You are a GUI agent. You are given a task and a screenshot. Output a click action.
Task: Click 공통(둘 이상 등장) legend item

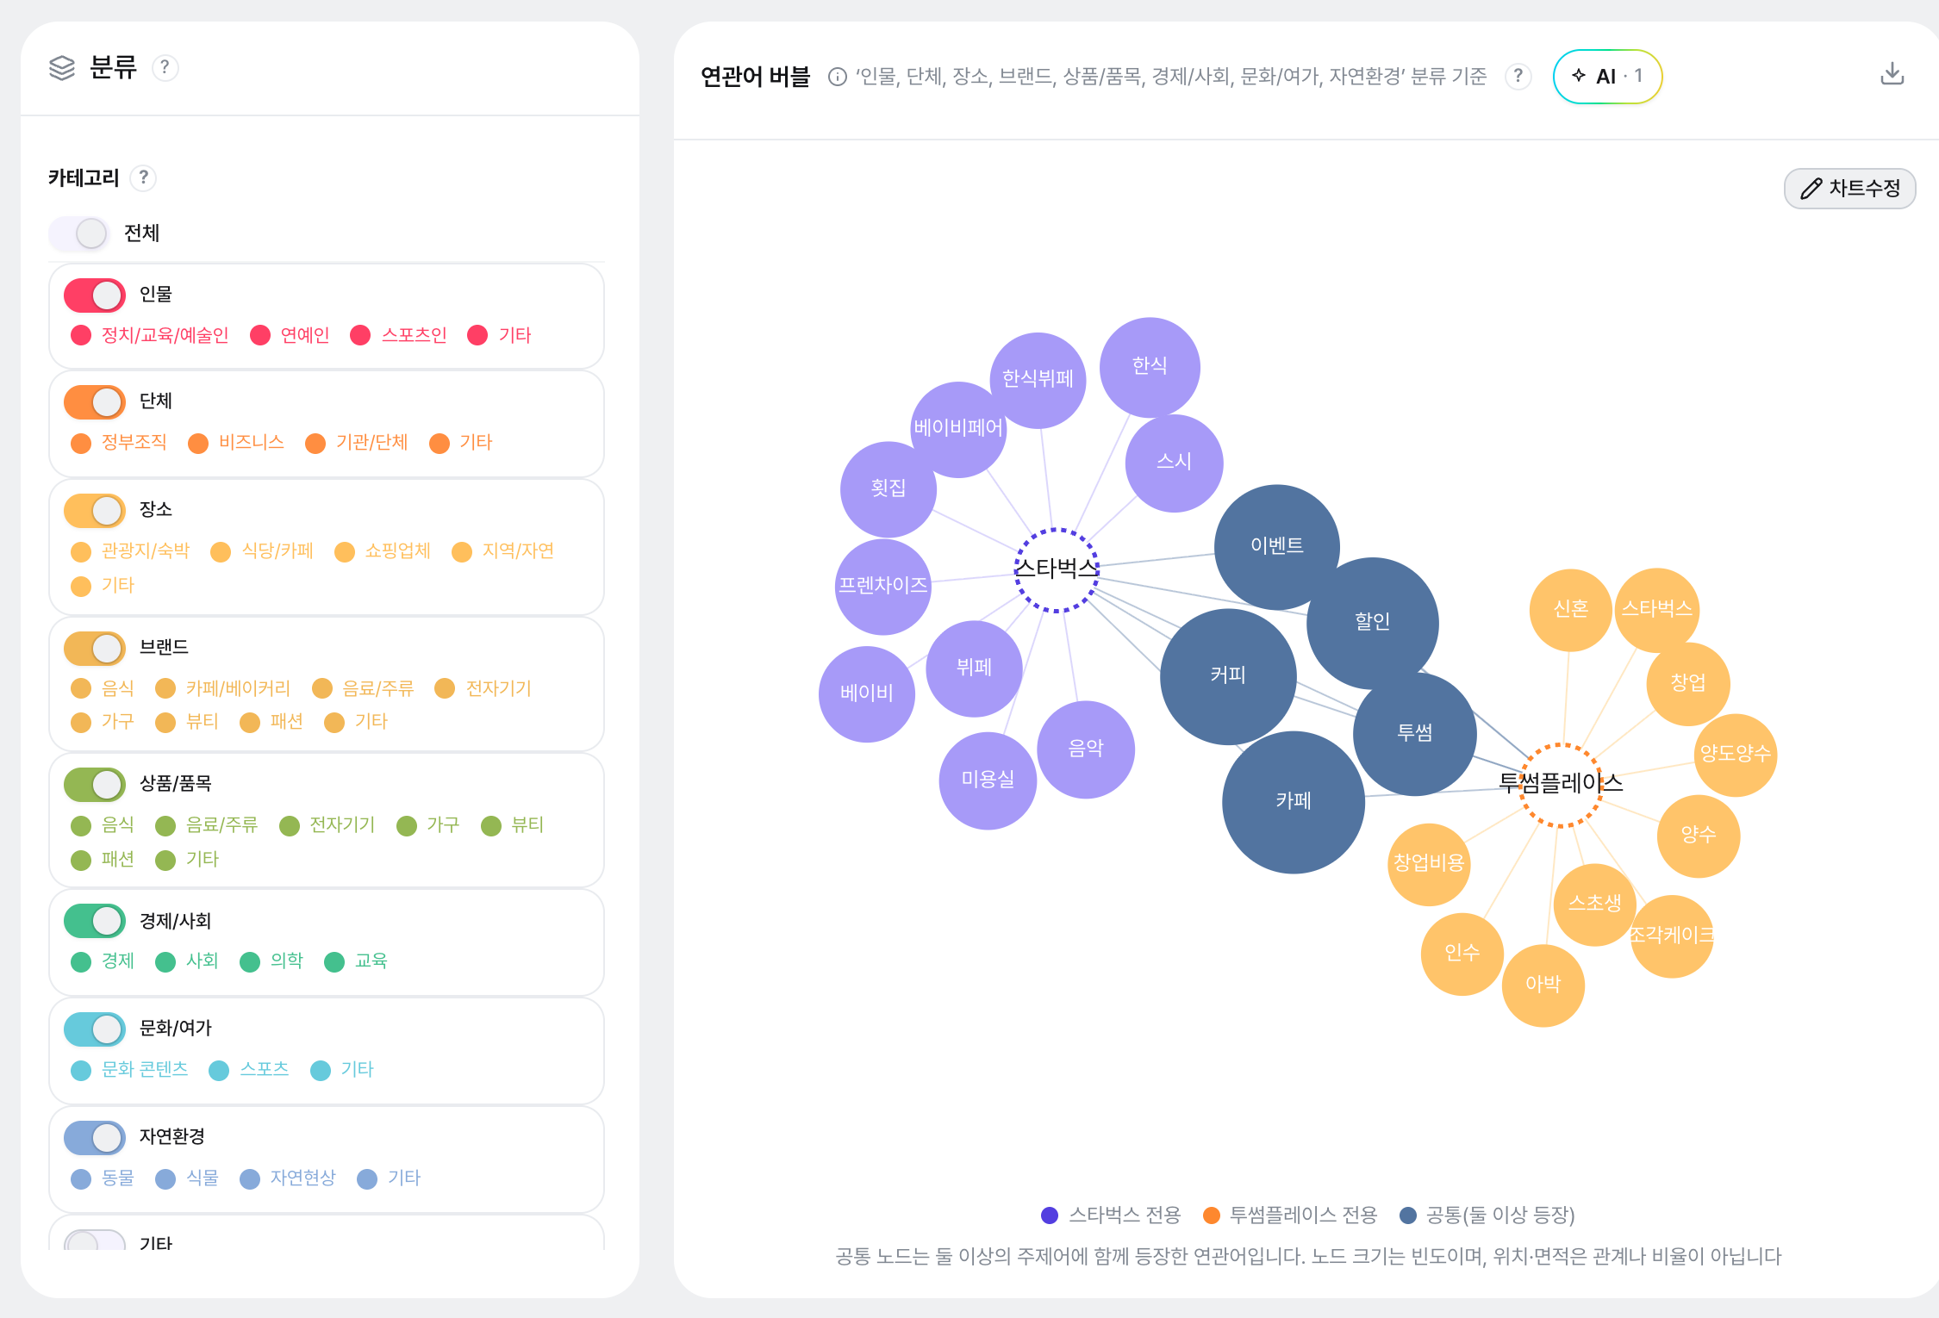click(1487, 1215)
